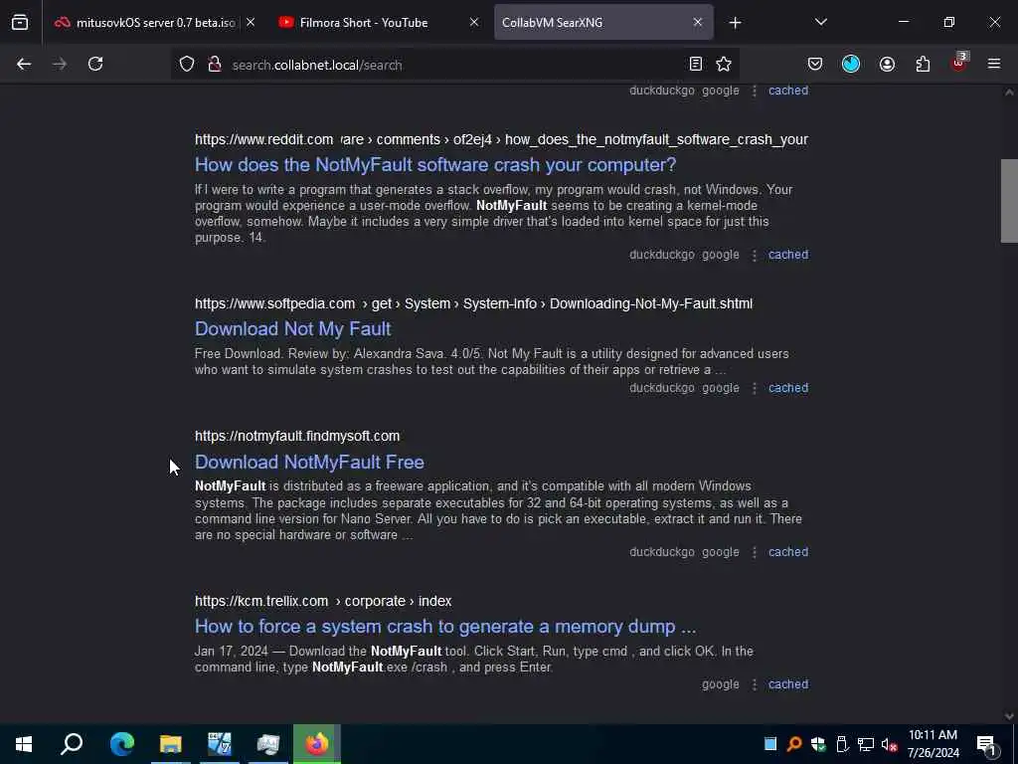1018x764 pixels.
Task: Reload the current search page
Action: (x=95, y=64)
